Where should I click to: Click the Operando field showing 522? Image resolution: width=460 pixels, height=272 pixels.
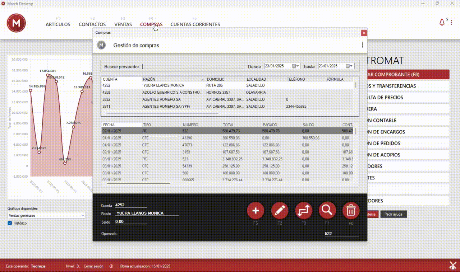[x=342, y=234]
